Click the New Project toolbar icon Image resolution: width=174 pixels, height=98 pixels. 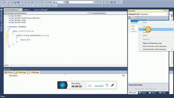pyautogui.click(x=3, y=2)
